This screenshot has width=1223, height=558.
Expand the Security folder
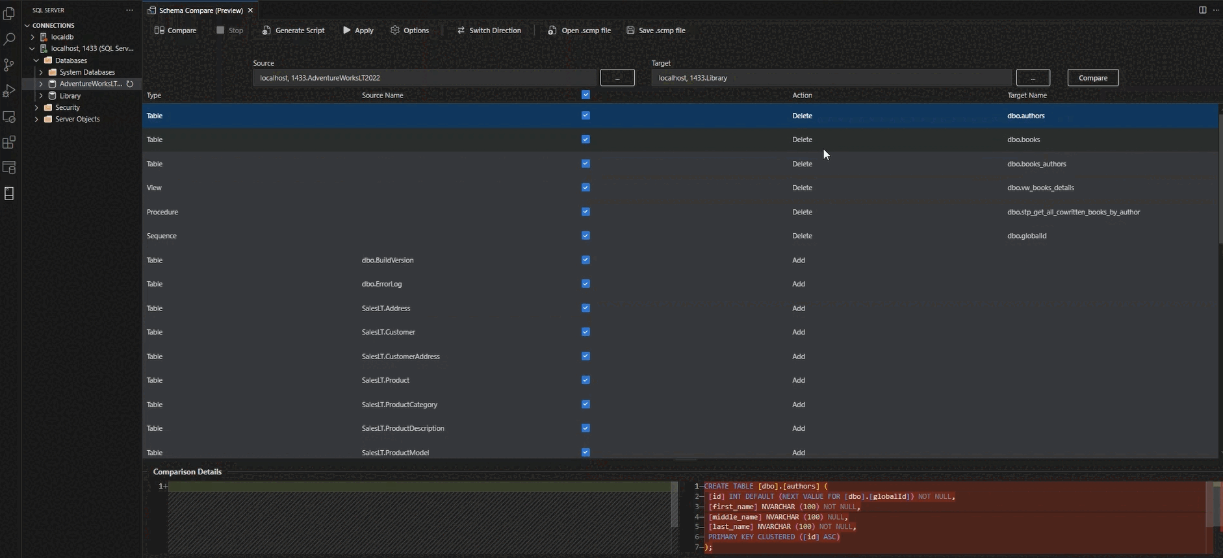point(36,107)
